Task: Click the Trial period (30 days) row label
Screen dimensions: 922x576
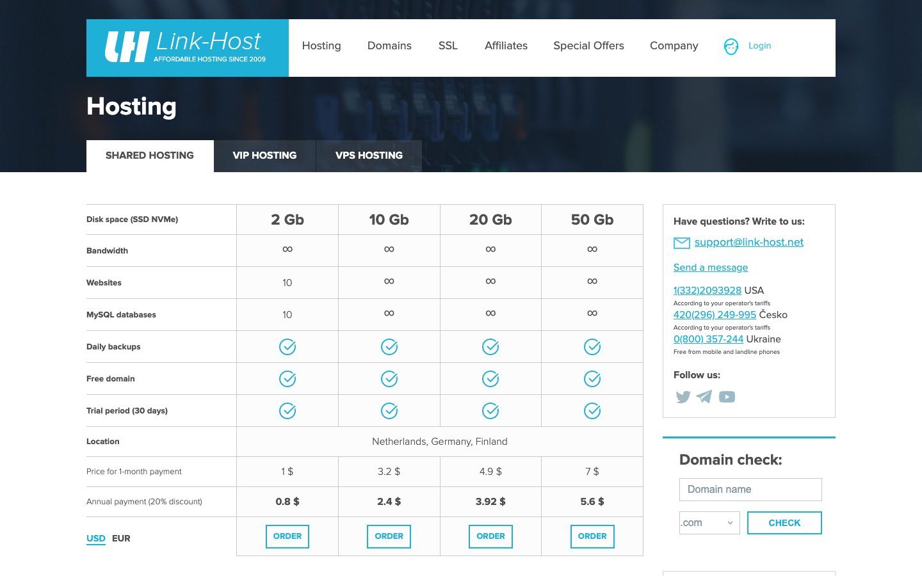Action: (x=127, y=411)
